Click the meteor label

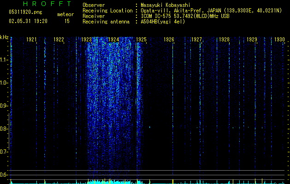65,14
